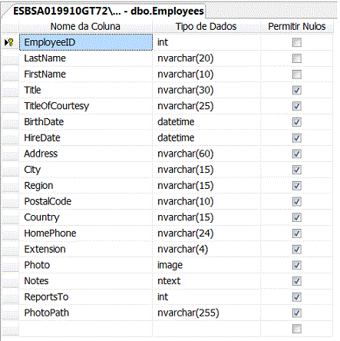This screenshot has height=341, width=340.
Task: Open data type cell for FirstName nvarchar(10)
Action: (206, 74)
